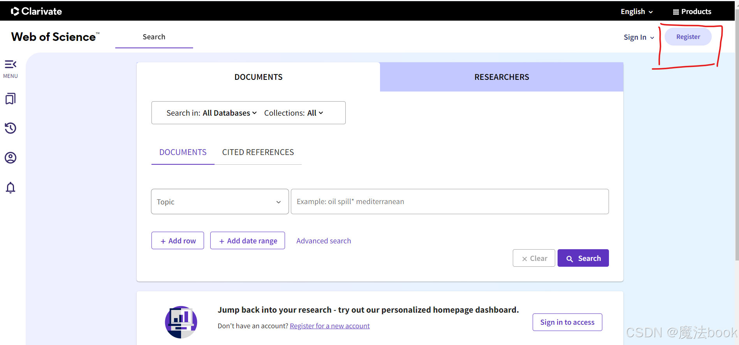
Task: Click the Add row button
Action: point(178,241)
